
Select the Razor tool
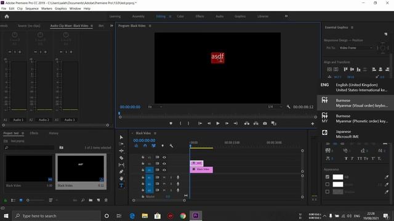(x=121, y=158)
